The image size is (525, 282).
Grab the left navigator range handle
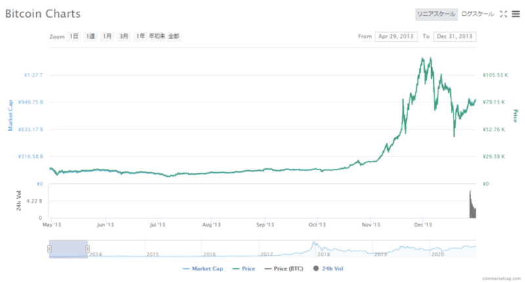pyautogui.click(x=49, y=249)
